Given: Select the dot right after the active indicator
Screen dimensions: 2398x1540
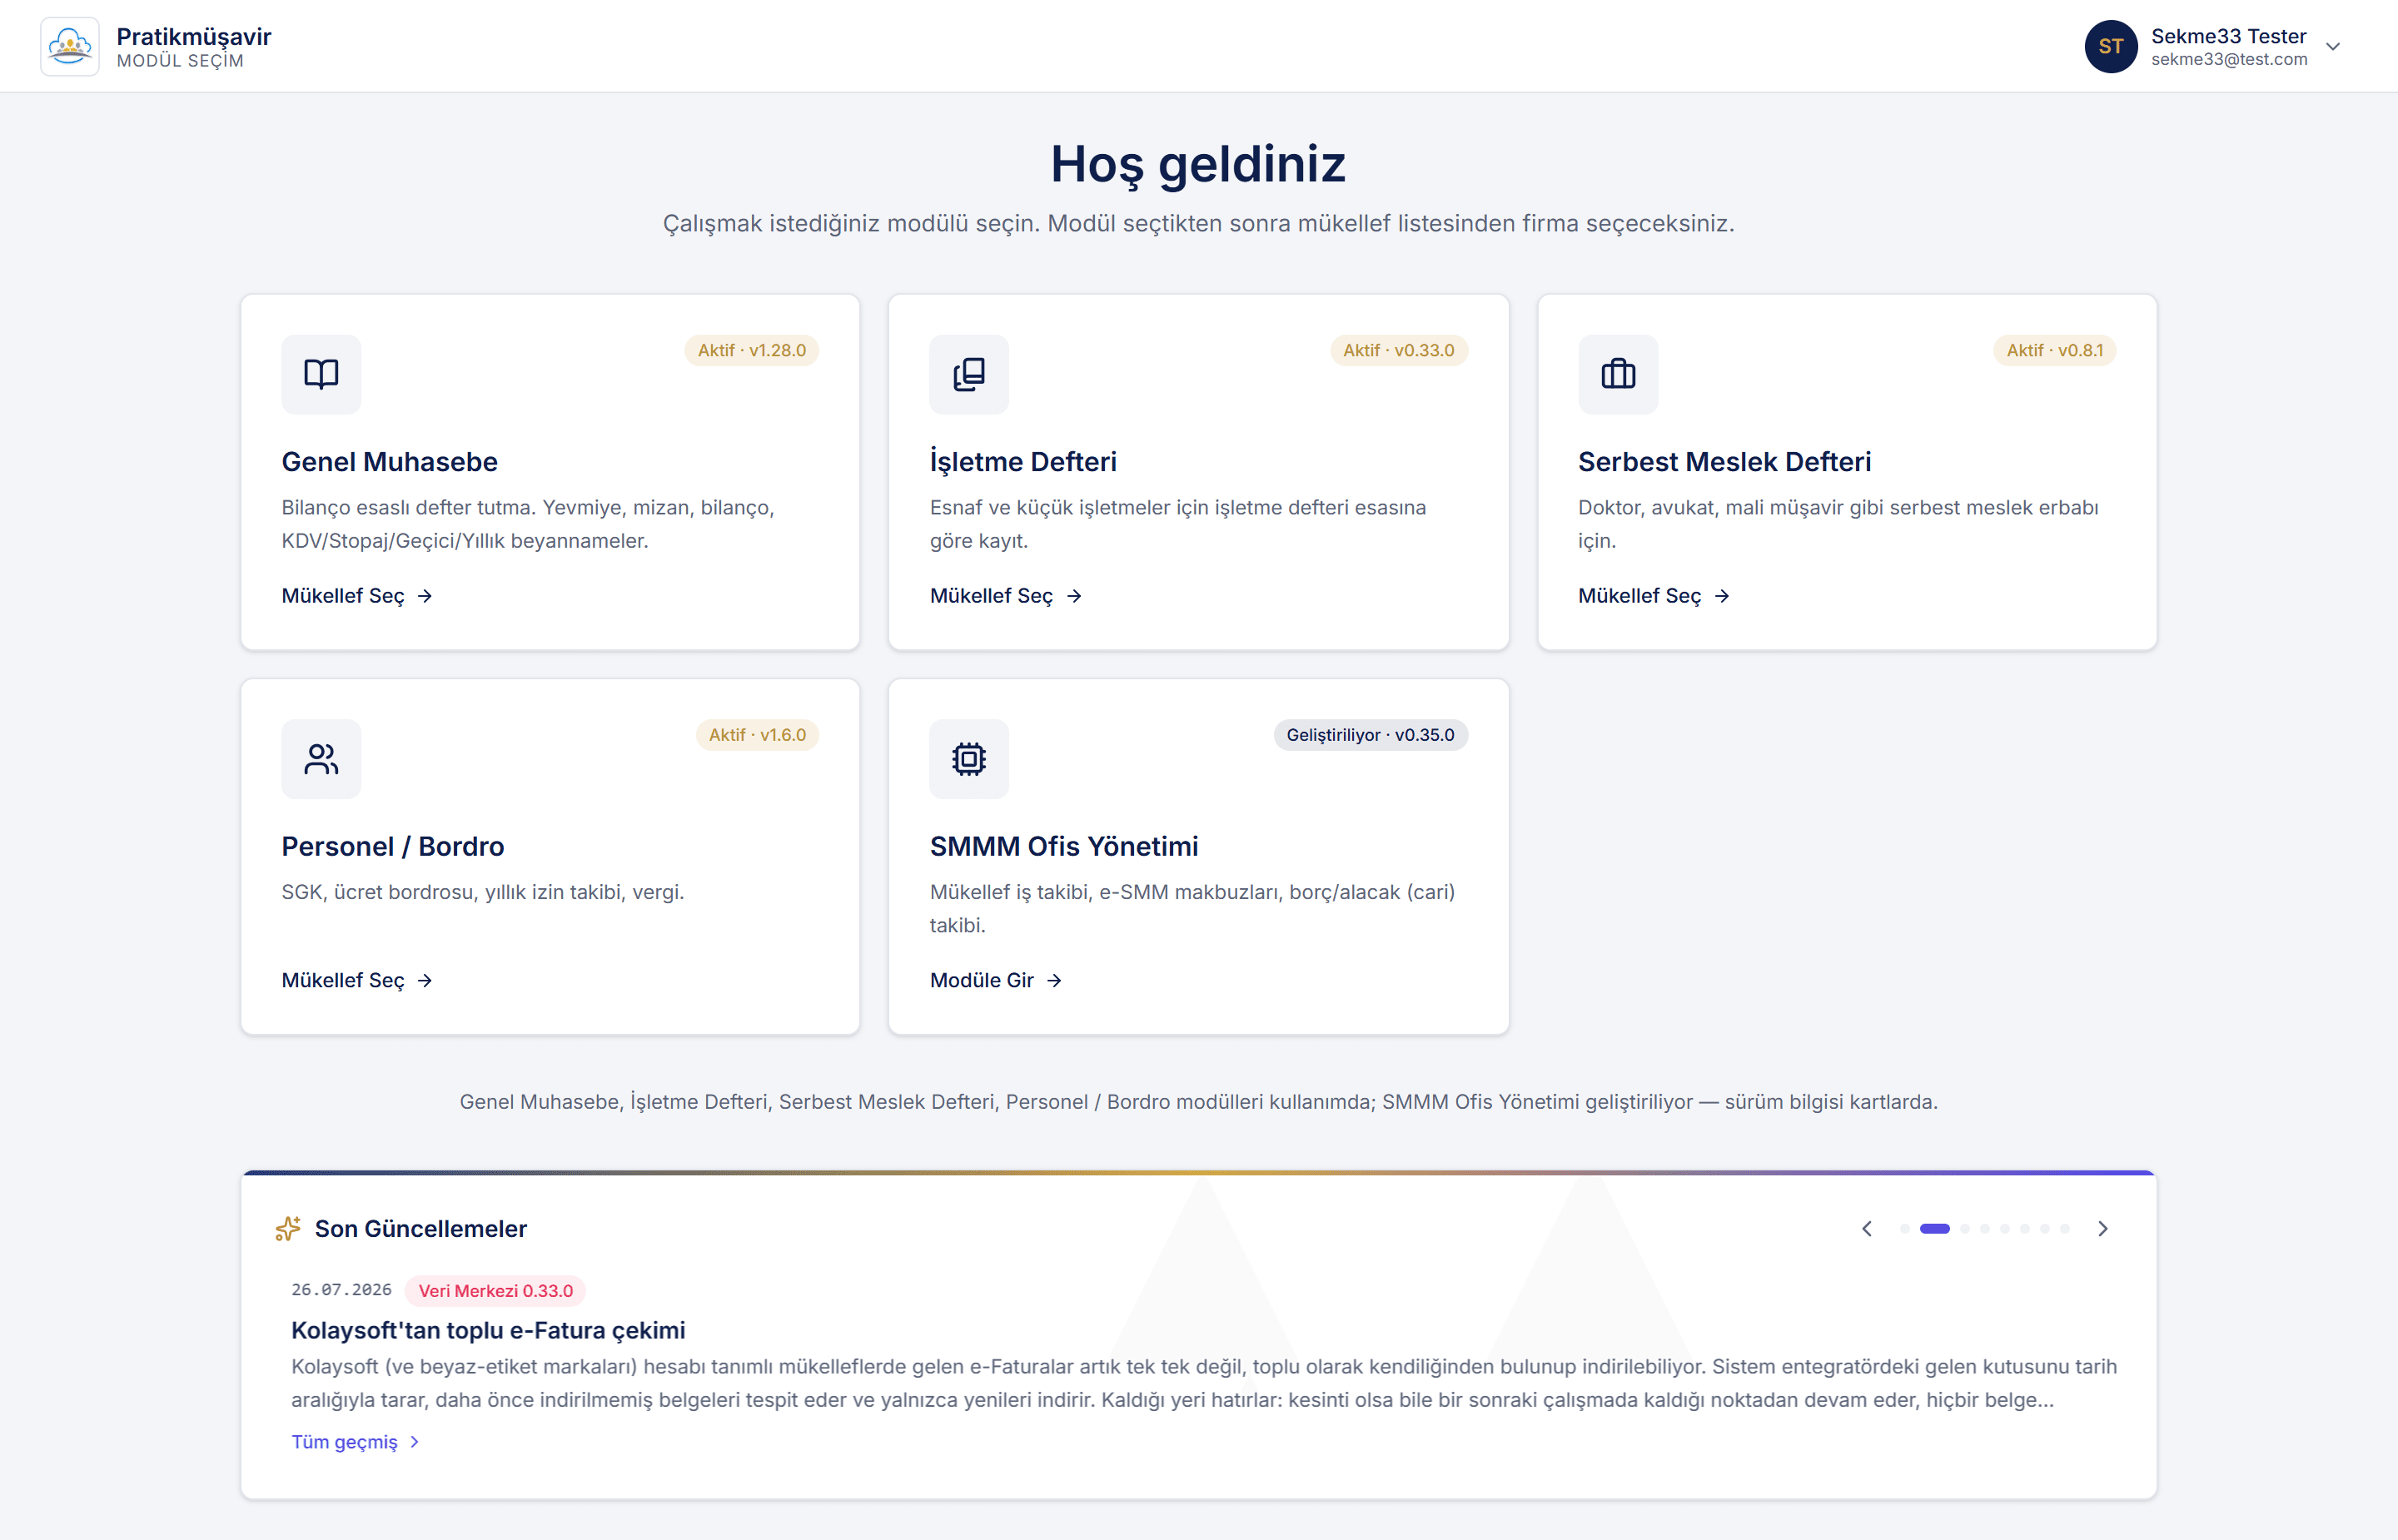Looking at the screenshot, I should (x=1964, y=1229).
